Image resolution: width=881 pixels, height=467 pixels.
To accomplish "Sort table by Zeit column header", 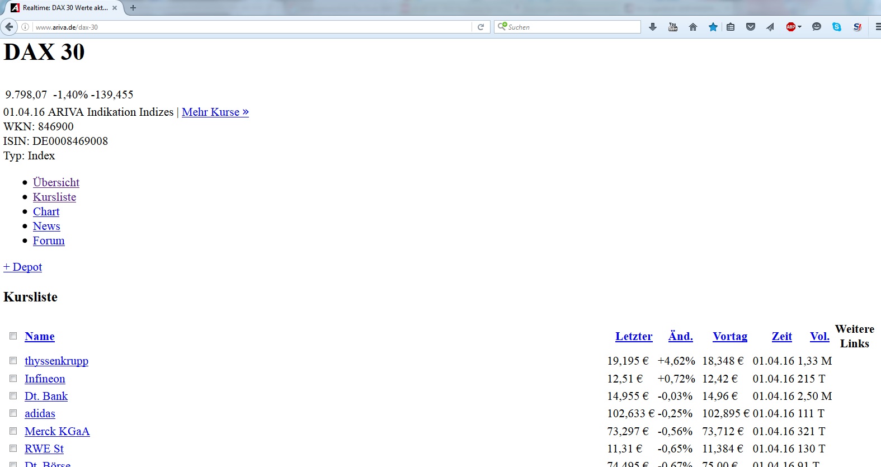I will (x=782, y=336).
